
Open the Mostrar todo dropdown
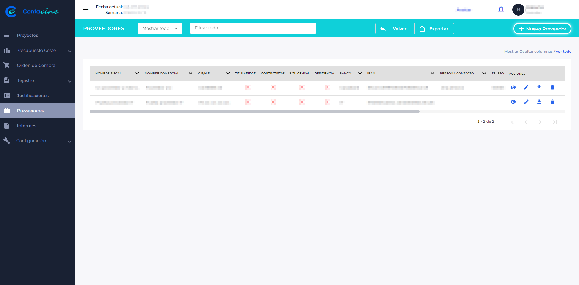[160, 28]
